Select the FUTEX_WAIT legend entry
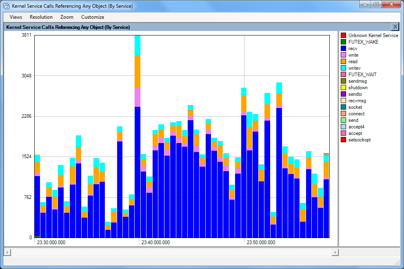 click(x=362, y=75)
